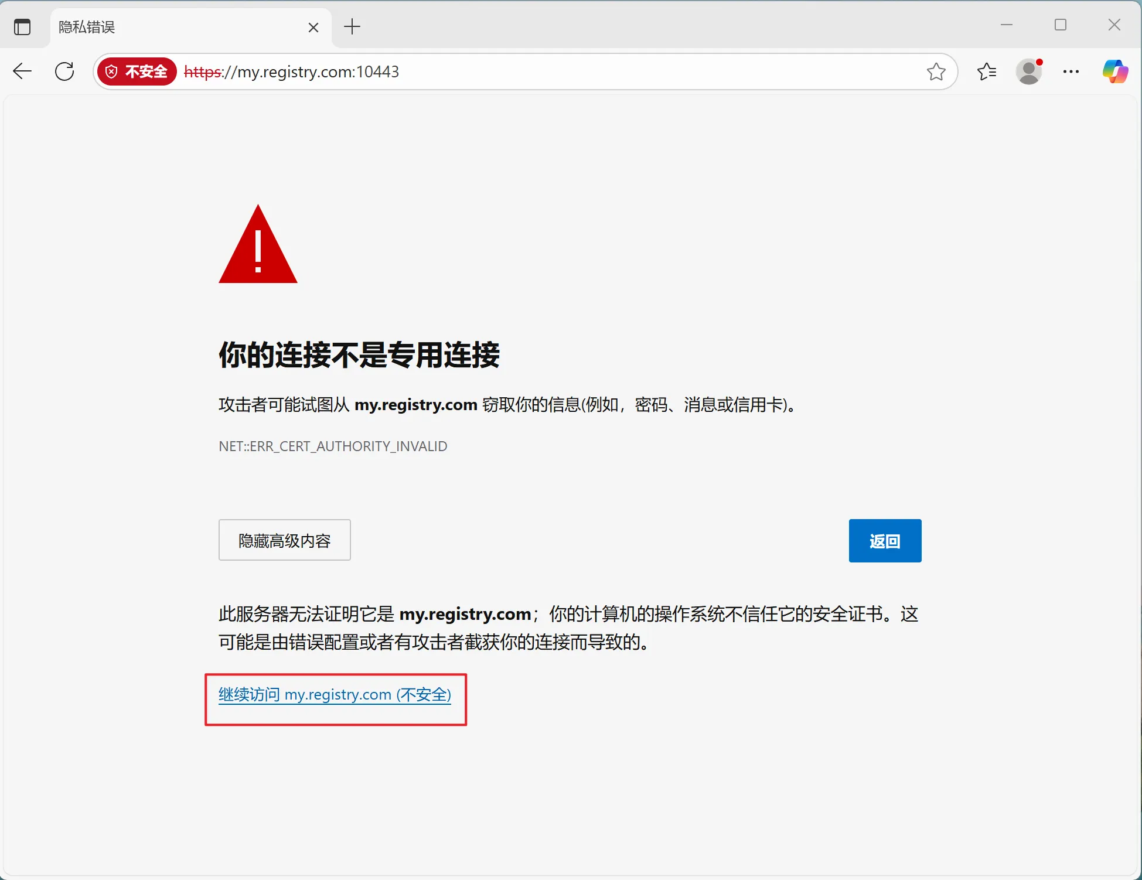The width and height of the screenshot is (1142, 880).
Task: Refresh the page with reload icon
Action: point(64,71)
